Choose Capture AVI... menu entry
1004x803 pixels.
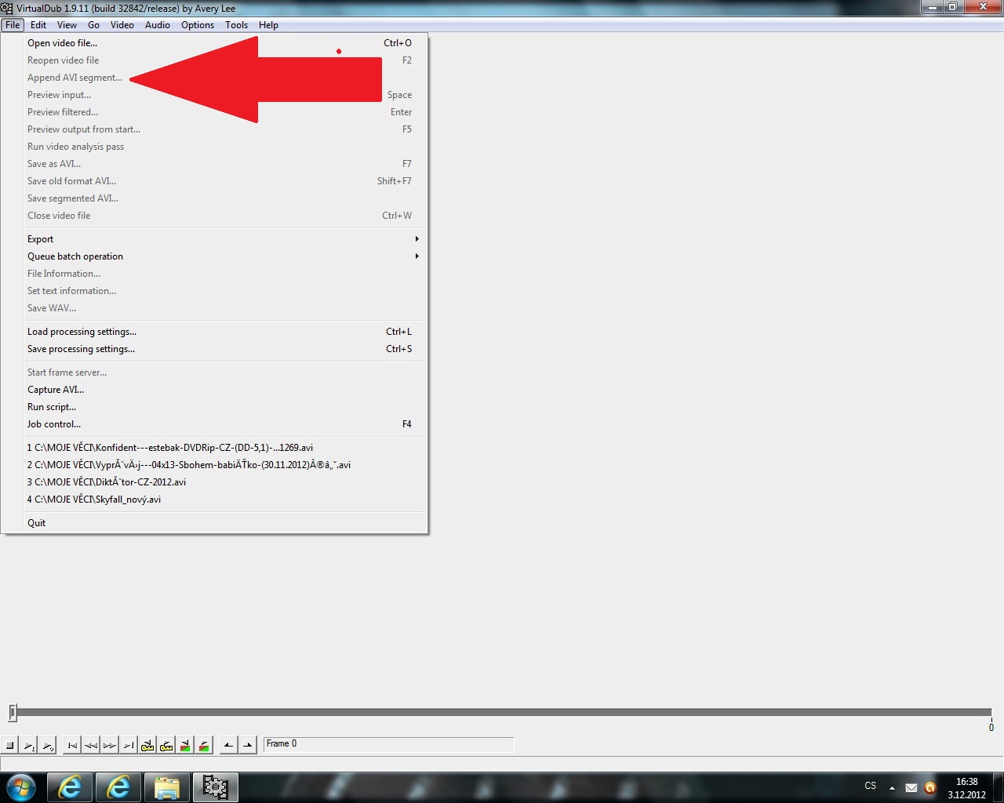click(215, 390)
